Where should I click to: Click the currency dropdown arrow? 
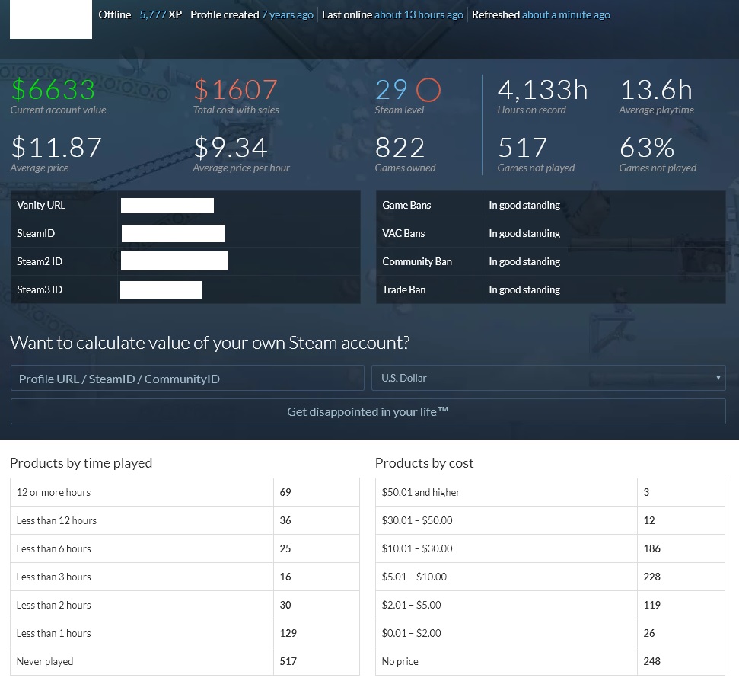718,378
